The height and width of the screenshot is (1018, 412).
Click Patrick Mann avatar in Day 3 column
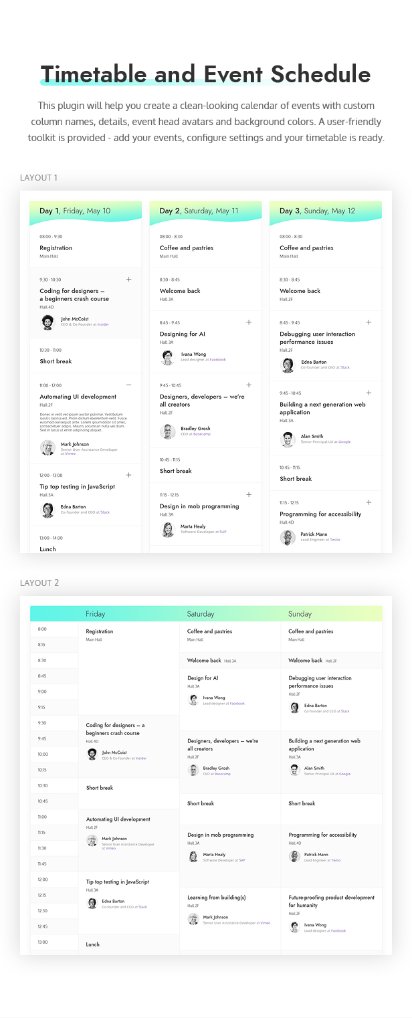click(288, 537)
